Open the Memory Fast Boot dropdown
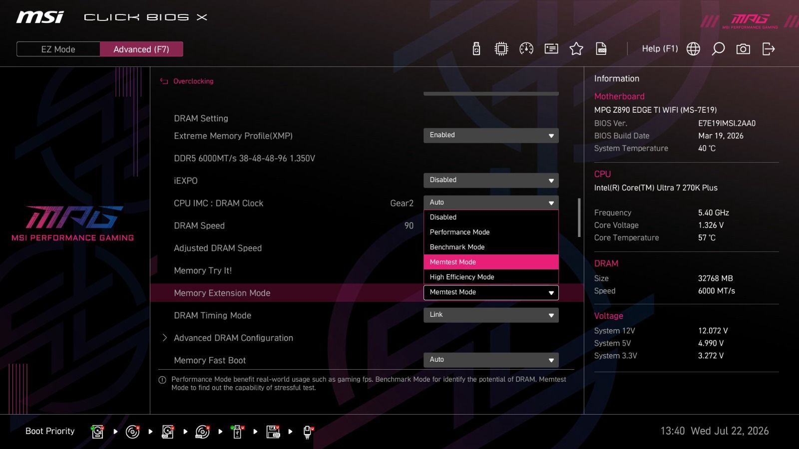The width and height of the screenshot is (799, 449). 491,360
